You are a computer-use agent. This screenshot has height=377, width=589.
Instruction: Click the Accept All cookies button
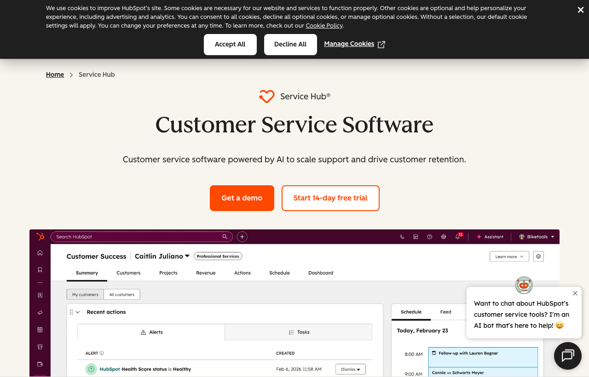coord(230,45)
